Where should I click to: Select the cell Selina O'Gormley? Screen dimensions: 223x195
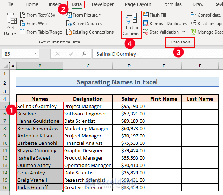[40, 106]
